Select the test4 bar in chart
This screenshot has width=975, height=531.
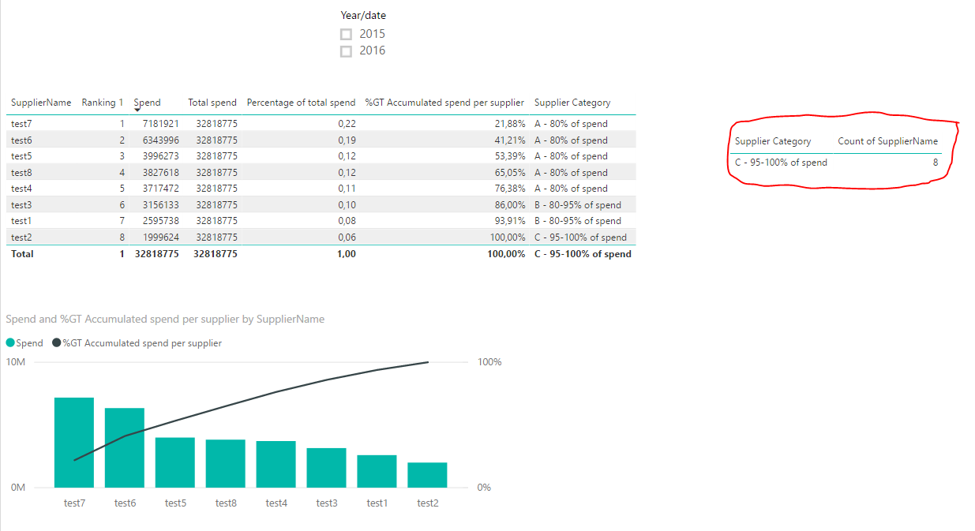click(276, 464)
